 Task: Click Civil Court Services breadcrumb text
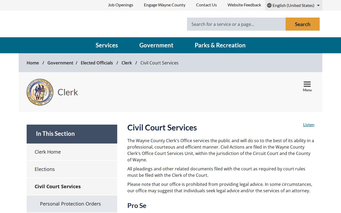pos(159,63)
